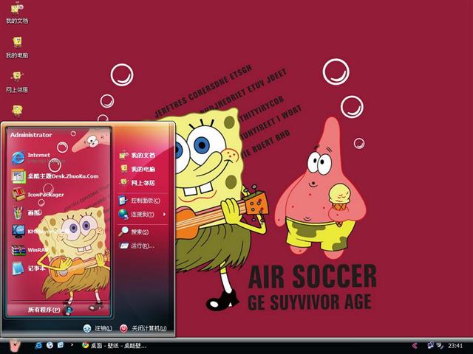This screenshot has height=354, width=473.
Task: Open 控制面板(C) control panel
Action: (140, 201)
